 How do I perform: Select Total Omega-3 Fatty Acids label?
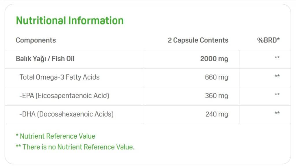click(60, 77)
